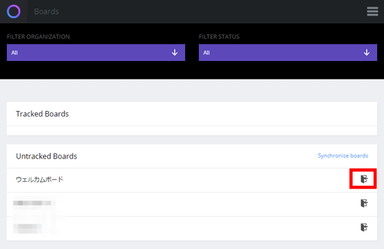This screenshot has width=384, height=249.
Task: Click track icon beside the last blurred board
Action: (x=364, y=227)
